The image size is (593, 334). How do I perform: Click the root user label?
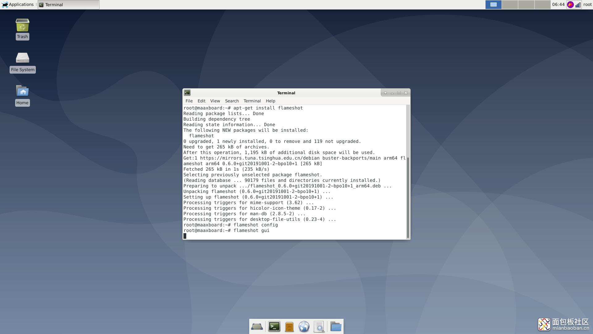tap(587, 5)
